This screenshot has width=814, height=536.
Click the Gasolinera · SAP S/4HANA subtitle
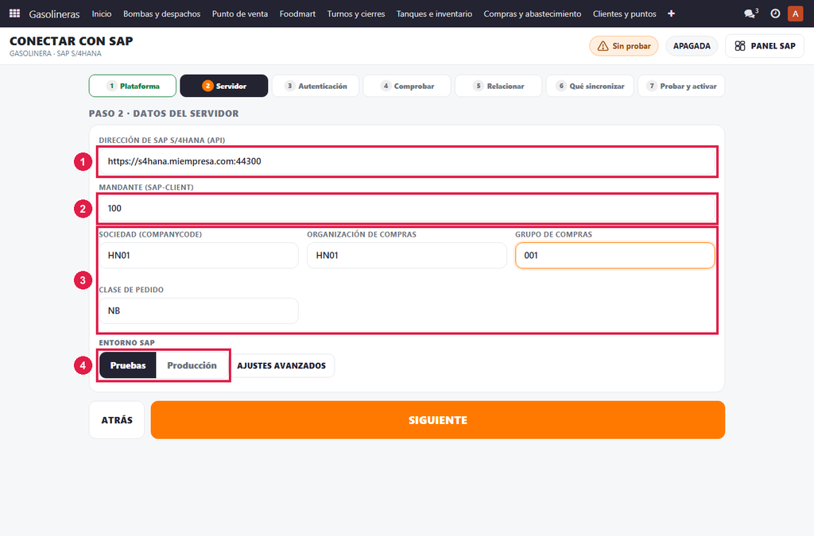[x=56, y=53]
